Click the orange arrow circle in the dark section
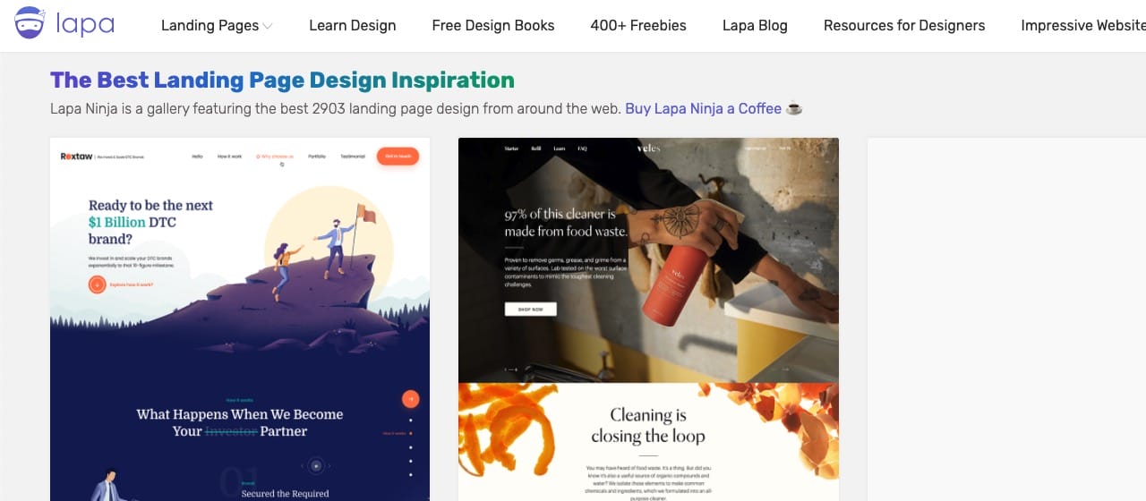This screenshot has width=1146, height=501. tap(410, 399)
